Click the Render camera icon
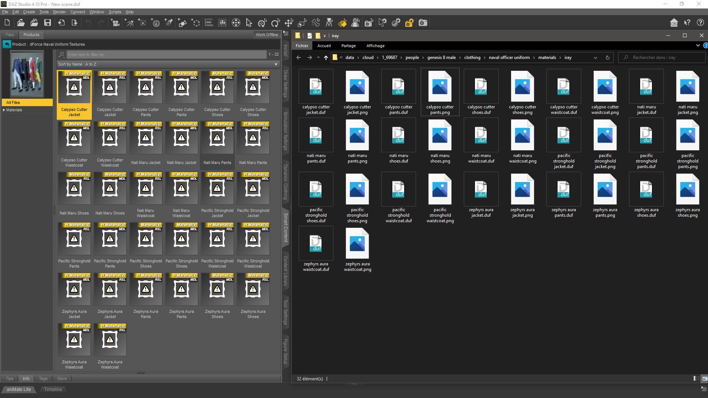This screenshot has width=708, height=398. click(423, 23)
